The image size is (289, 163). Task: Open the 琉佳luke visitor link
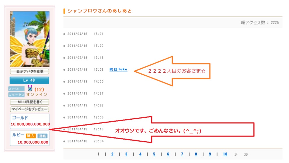click(x=118, y=70)
